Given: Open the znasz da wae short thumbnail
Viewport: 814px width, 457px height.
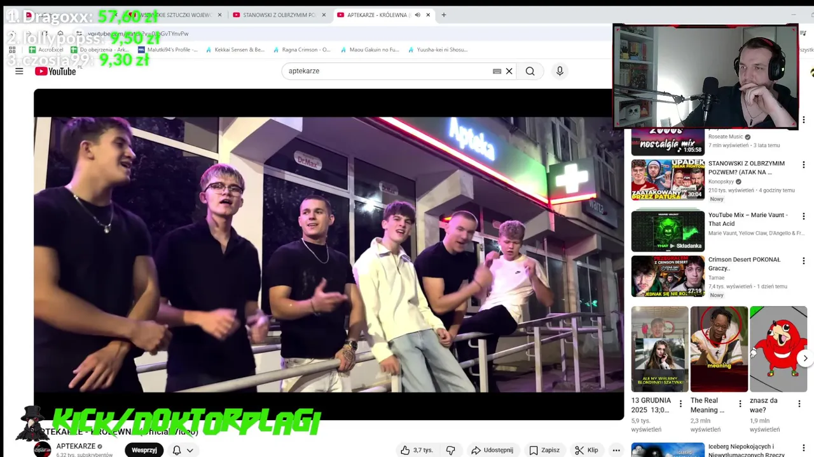Looking at the screenshot, I should pos(778,349).
